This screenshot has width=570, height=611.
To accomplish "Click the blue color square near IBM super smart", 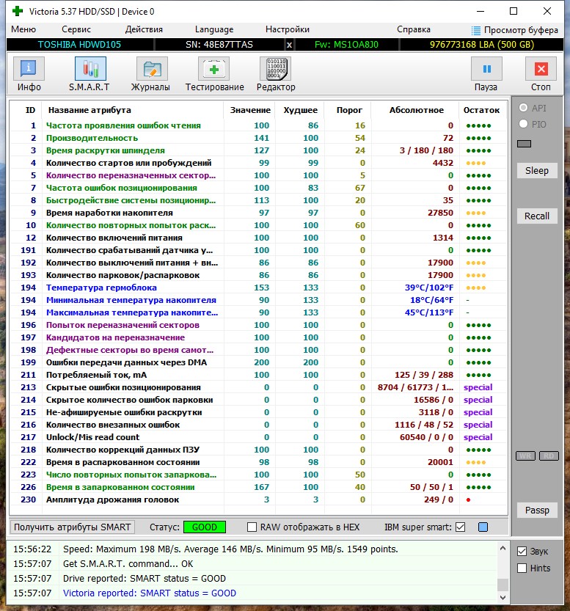I will coord(483,527).
